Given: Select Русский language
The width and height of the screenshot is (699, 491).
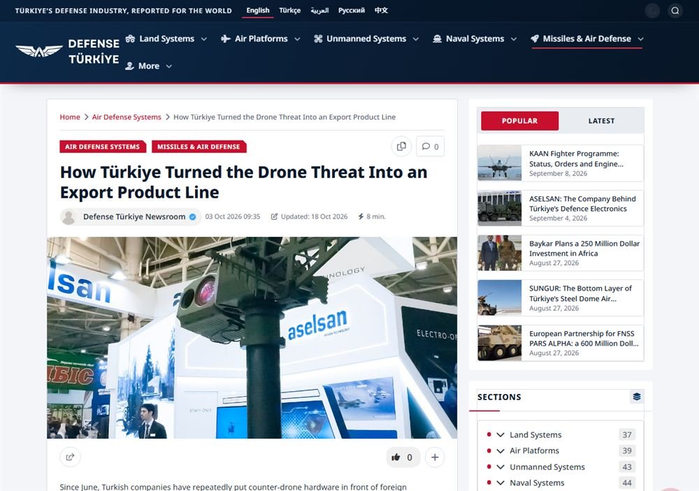Looking at the screenshot, I should coord(352,10).
